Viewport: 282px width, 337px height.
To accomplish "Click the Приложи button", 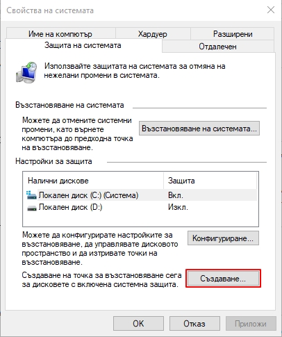I will click(x=251, y=323).
